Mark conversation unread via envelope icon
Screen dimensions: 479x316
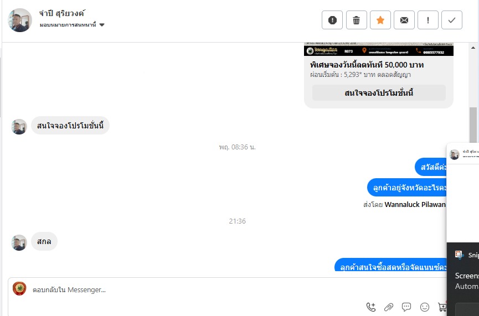tap(404, 20)
